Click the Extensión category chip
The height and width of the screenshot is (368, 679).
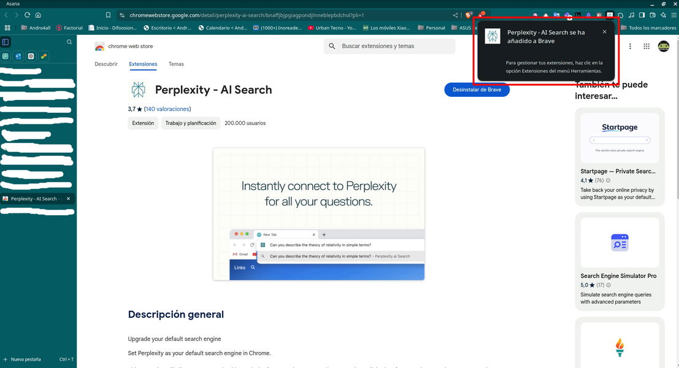click(143, 123)
